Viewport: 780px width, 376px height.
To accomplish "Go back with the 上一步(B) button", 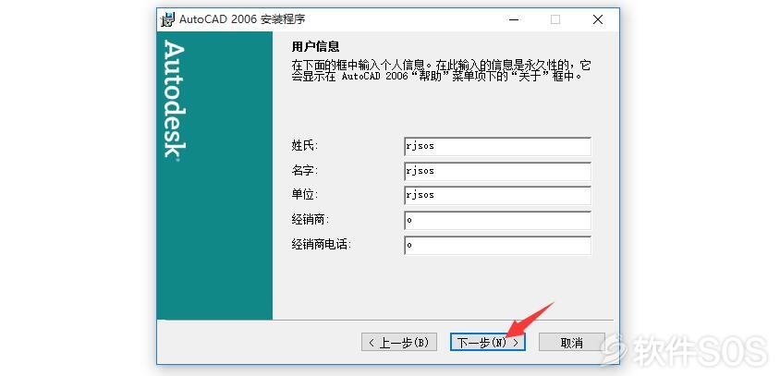I will pos(399,342).
